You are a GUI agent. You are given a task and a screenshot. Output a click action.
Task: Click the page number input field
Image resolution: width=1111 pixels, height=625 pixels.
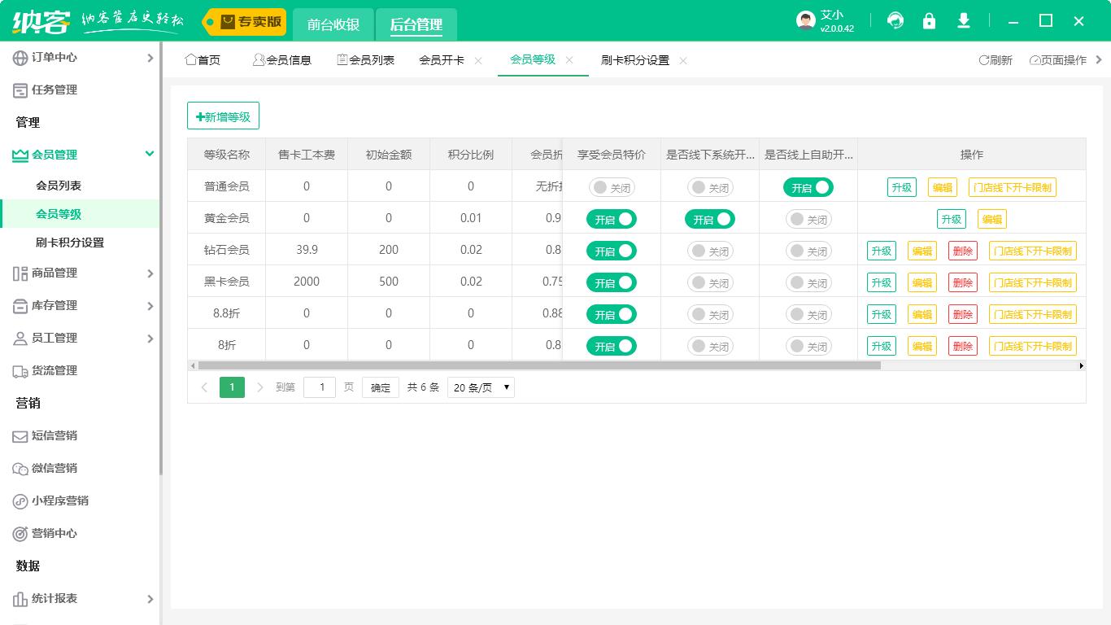tap(319, 387)
